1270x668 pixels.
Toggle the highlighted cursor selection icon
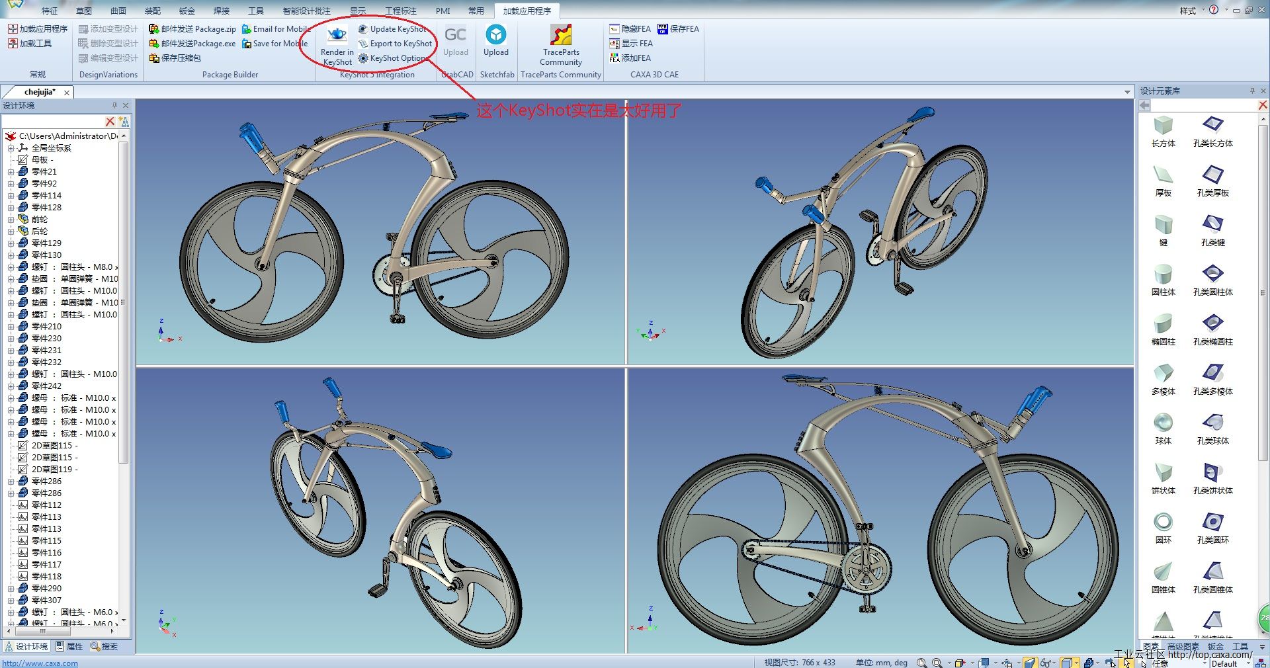1127,663
